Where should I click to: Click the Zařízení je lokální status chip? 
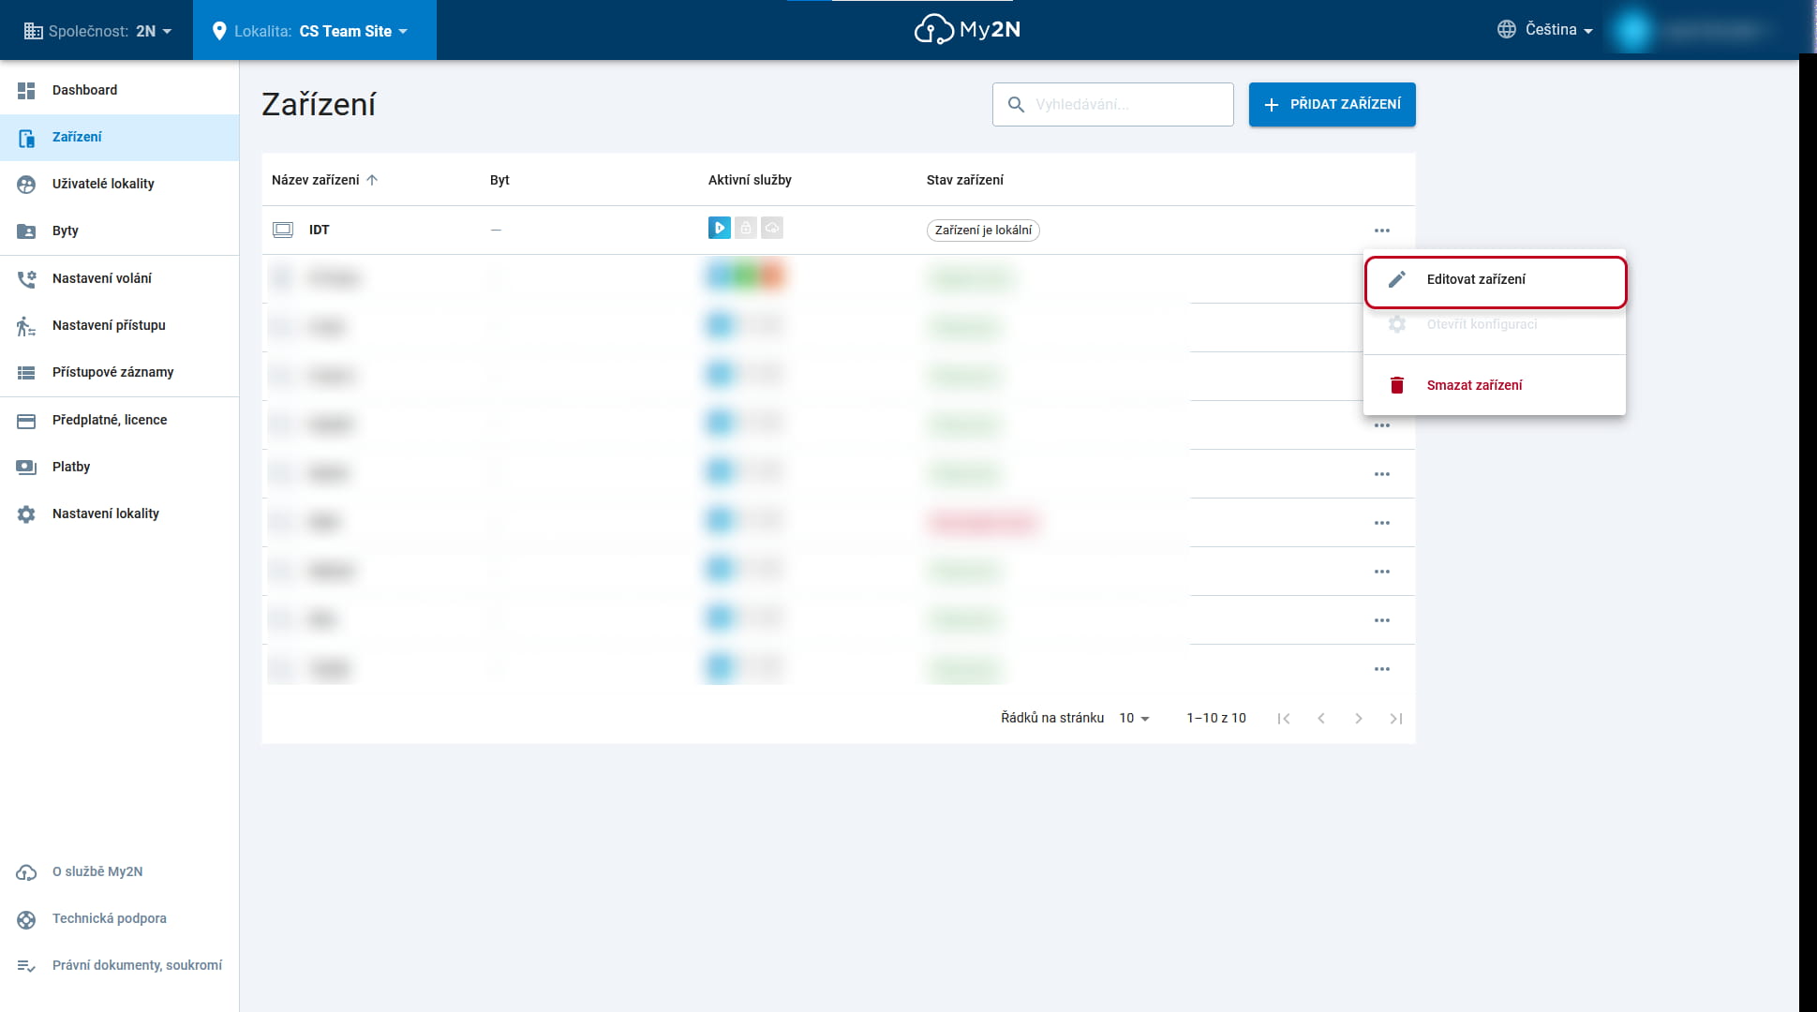983,231
